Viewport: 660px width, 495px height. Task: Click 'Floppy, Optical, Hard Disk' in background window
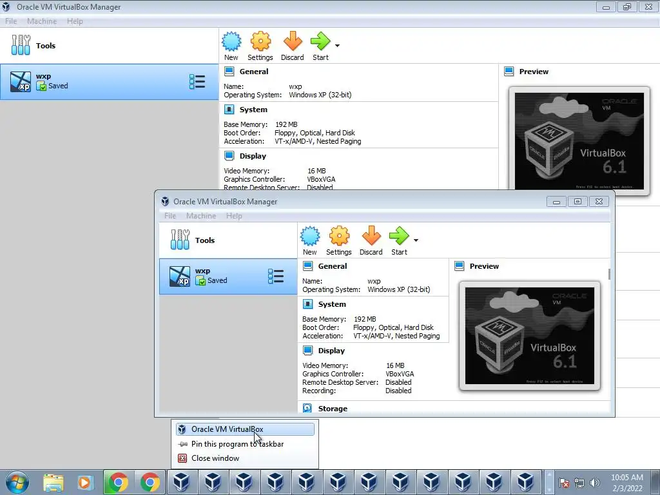tap(315, 133)
